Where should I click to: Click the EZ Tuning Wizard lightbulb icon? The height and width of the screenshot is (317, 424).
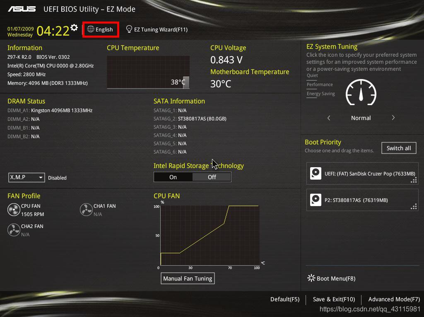click(129, 29)
